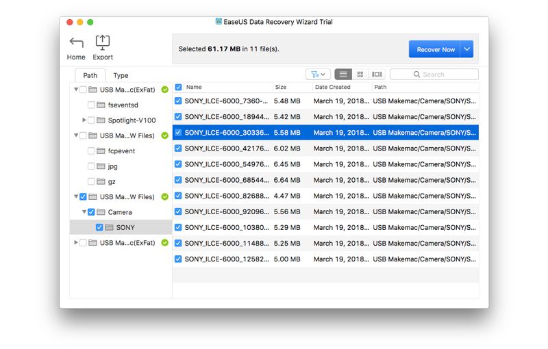Viewport: 548px width, 349px height.
Task: Switch to the Path tab
Action: [x=90, y=75]
